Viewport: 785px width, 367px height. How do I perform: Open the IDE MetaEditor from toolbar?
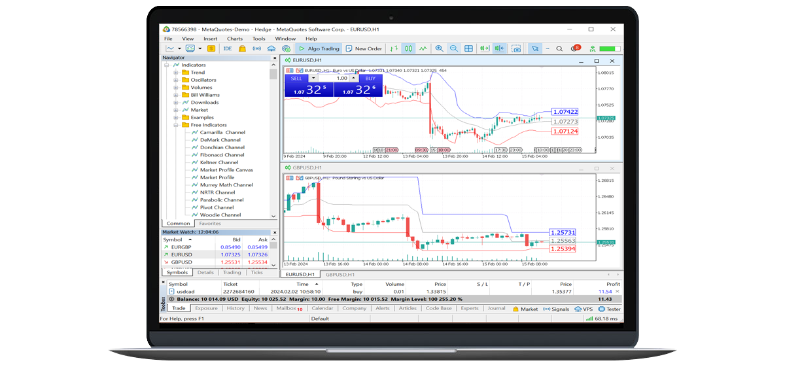(x=228, y=48)
